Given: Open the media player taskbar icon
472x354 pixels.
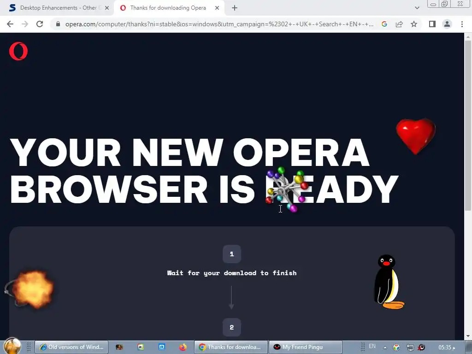Looking at the screenshot, I should (141, 347).
